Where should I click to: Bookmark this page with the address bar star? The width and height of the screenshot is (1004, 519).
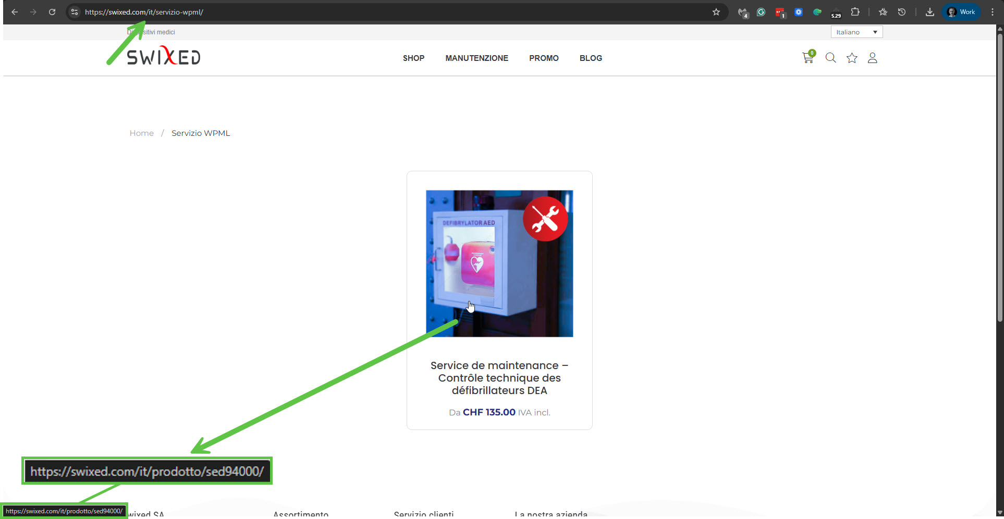click(x=716, y=12)
